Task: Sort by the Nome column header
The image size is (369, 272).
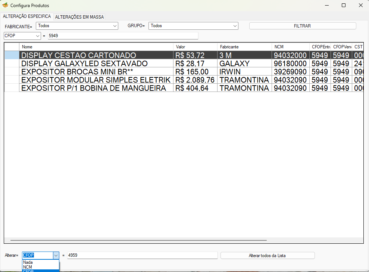Action: coord(96,47)
